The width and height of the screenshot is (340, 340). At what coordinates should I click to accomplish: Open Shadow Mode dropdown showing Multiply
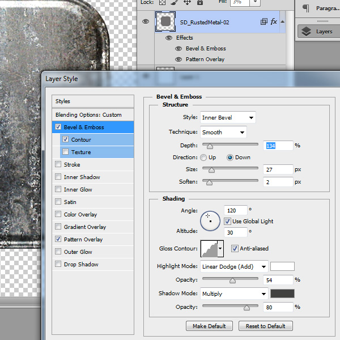[234, 294]
